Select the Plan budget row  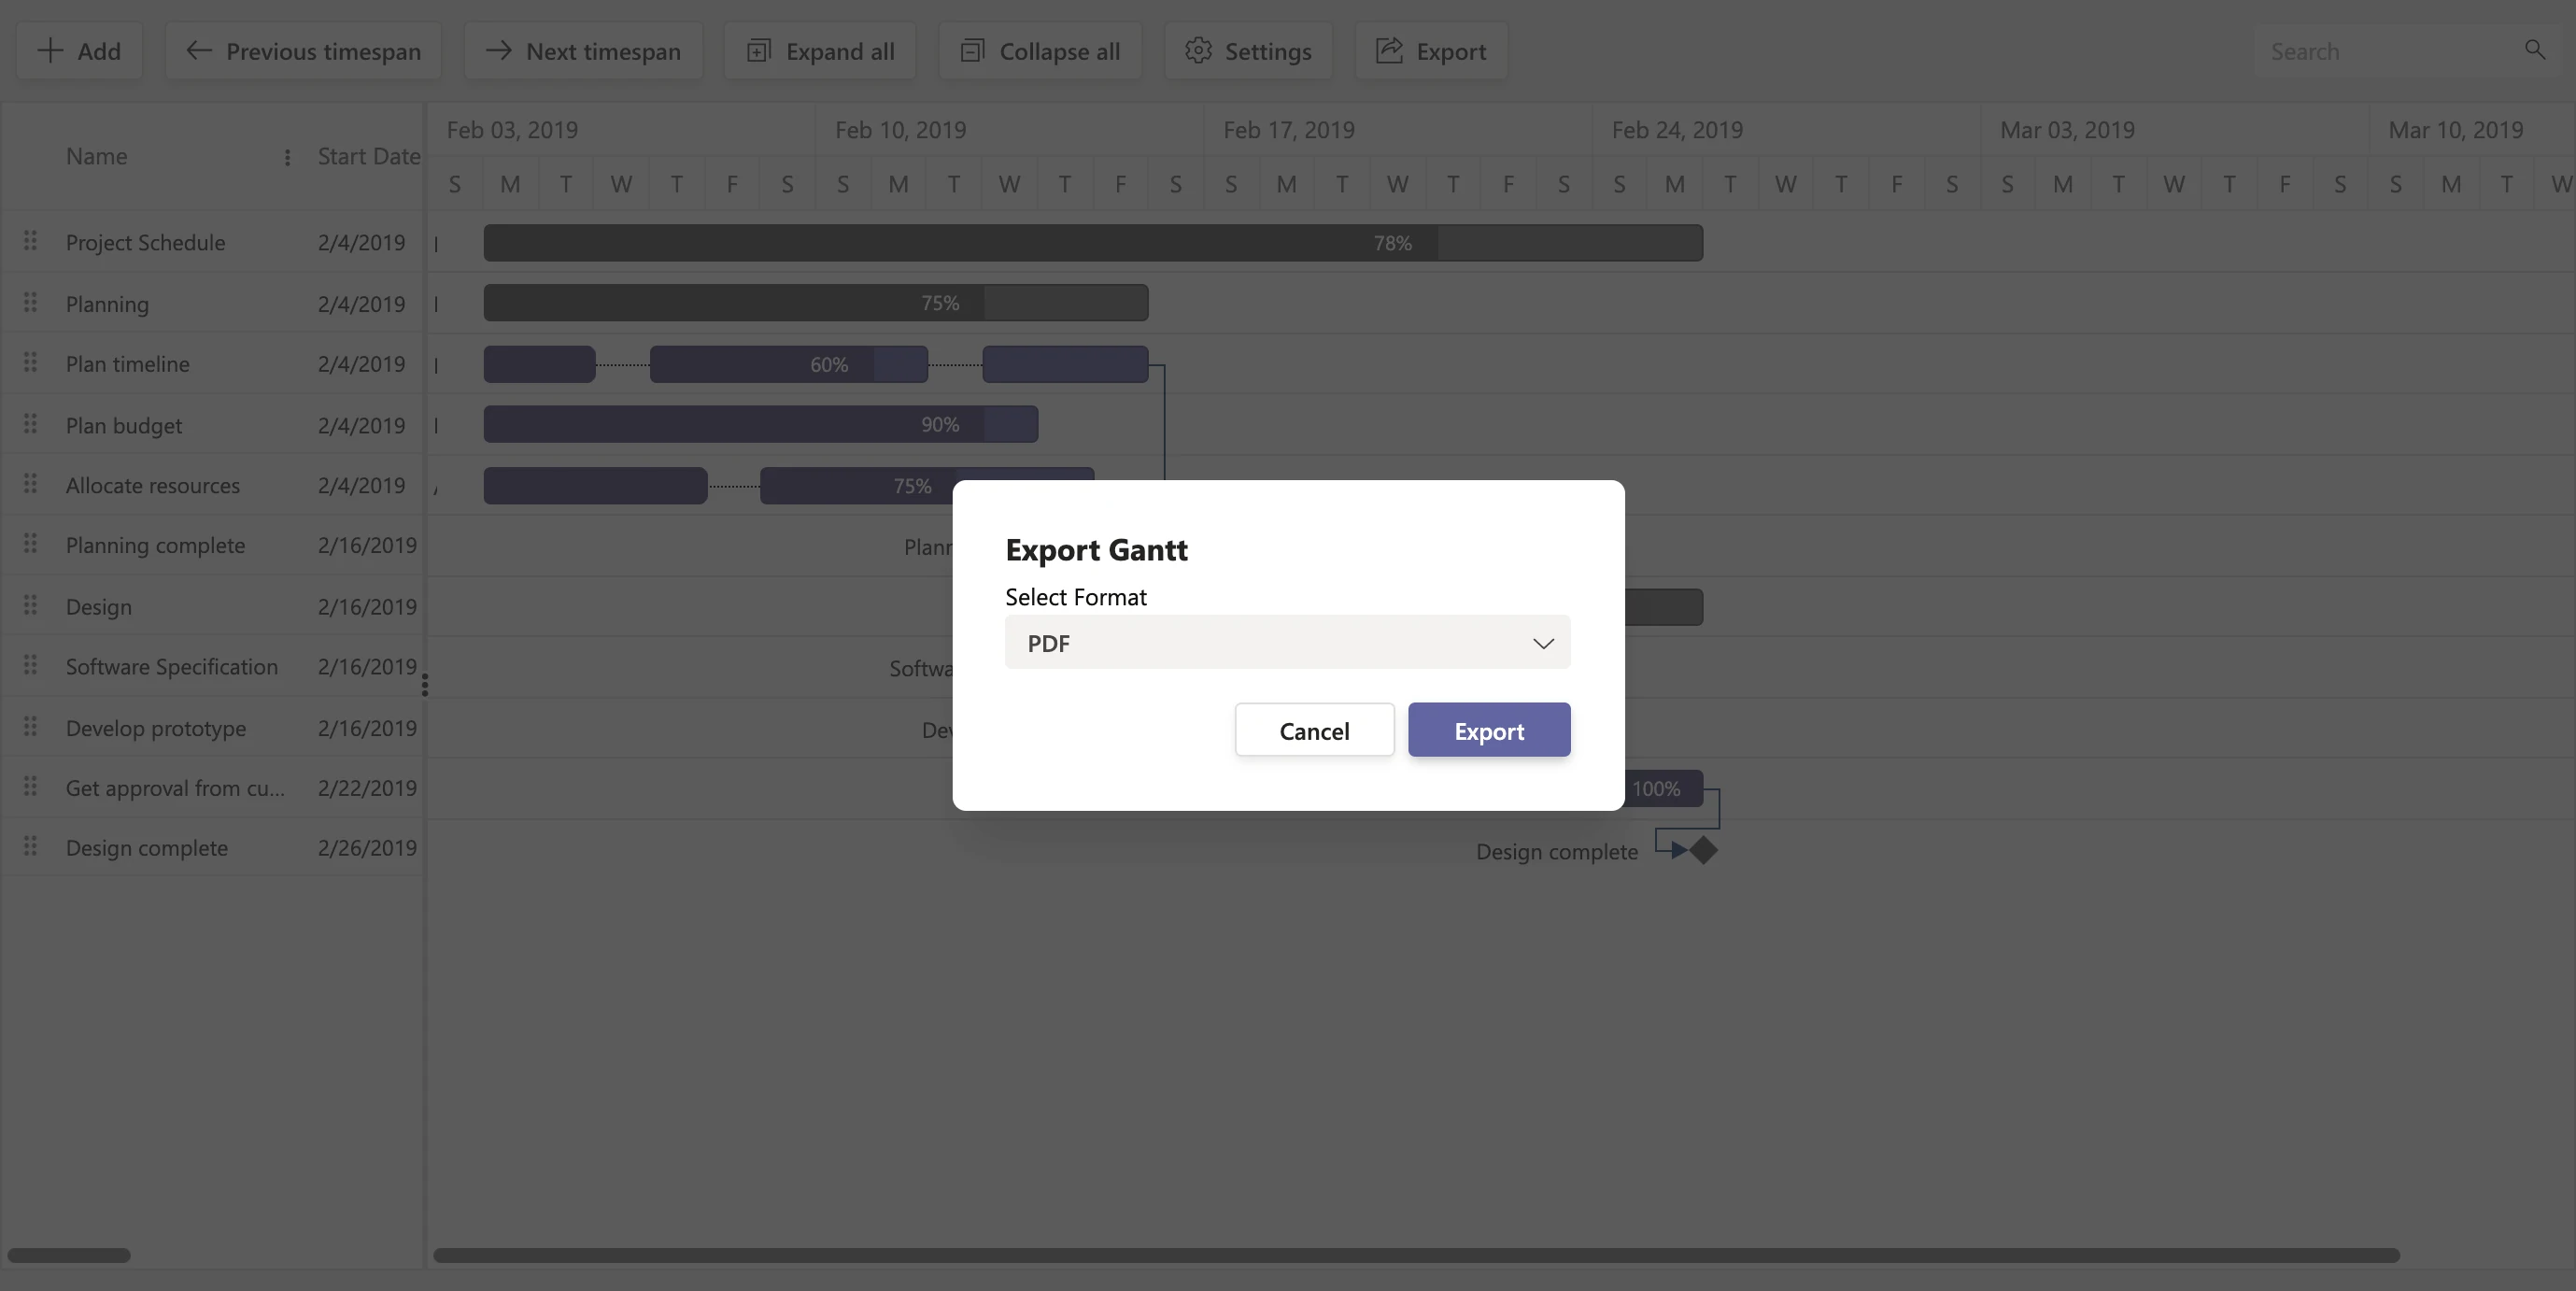pyautogui.click(x=124, y=425)
